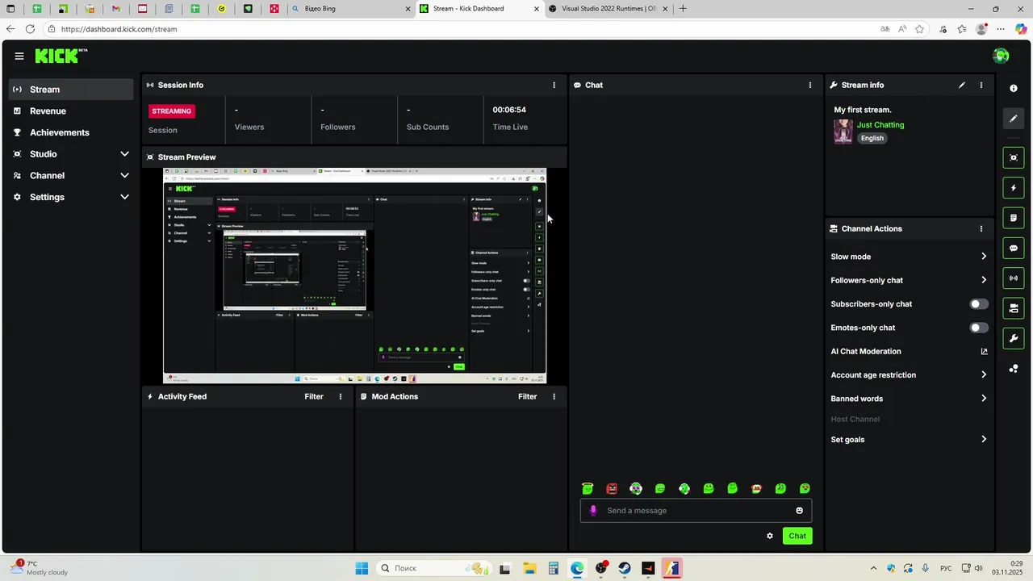The width and height of the screenshot is (1033, 581).
Task: Open Mod Actions Filter dropdown
Action: (x=527, y=396)
